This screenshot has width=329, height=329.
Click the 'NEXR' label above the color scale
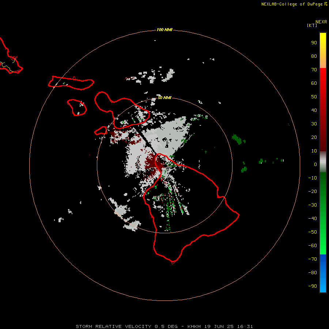(x=321, y=22)
